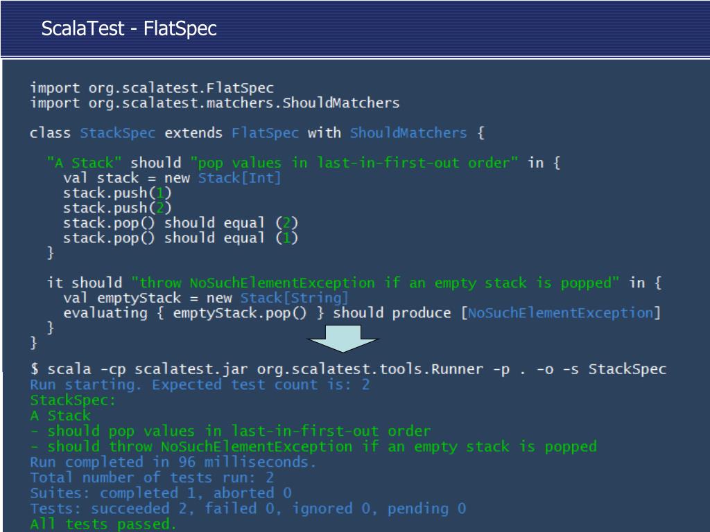Click the StackSpec class name

tap(118, 133)
